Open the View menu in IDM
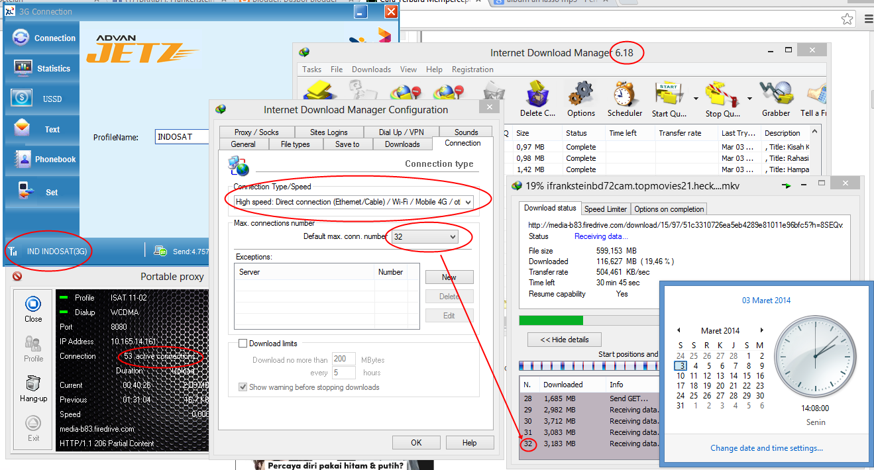 click(x=409, y=70)
